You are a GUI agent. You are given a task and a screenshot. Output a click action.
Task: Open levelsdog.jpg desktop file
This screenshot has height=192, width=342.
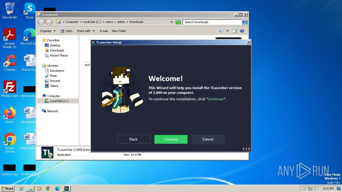(29, 170)
